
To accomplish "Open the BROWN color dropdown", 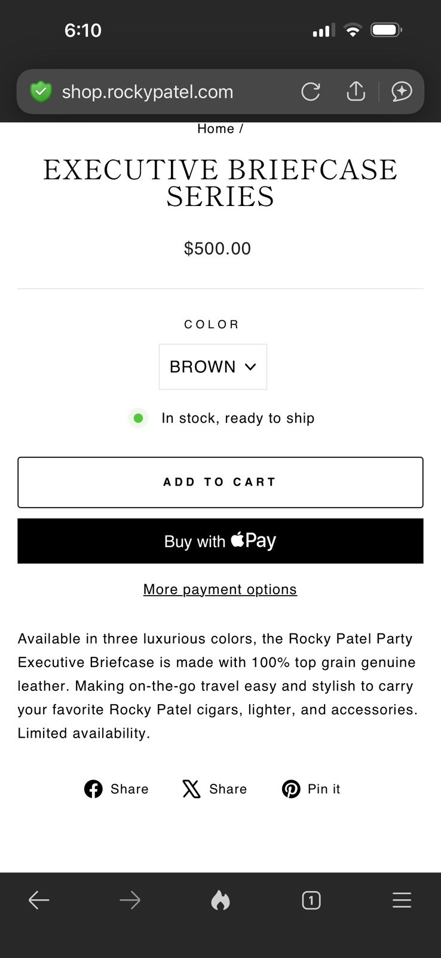I will 203,366.
